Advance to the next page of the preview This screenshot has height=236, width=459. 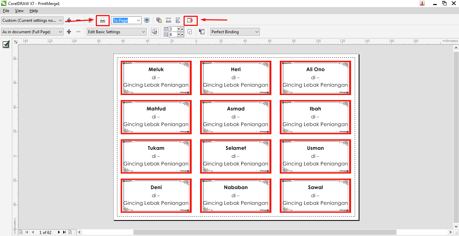click(x=59, y=232)
